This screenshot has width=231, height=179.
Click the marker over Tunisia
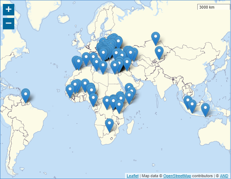tap(96, 64)
